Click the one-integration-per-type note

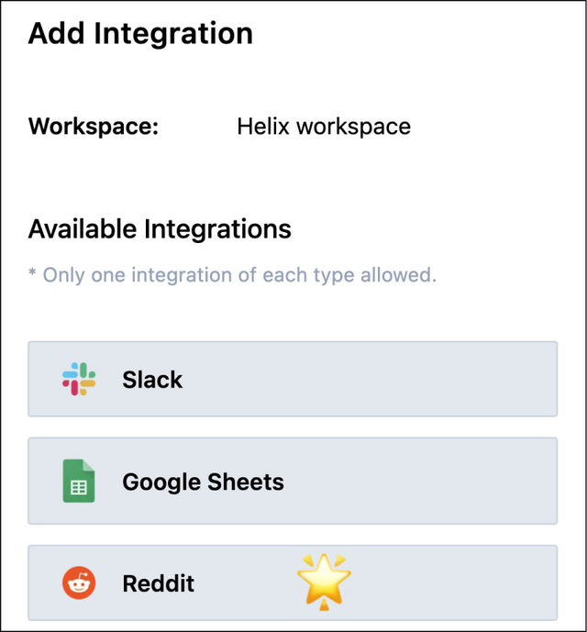pos(232,275)
